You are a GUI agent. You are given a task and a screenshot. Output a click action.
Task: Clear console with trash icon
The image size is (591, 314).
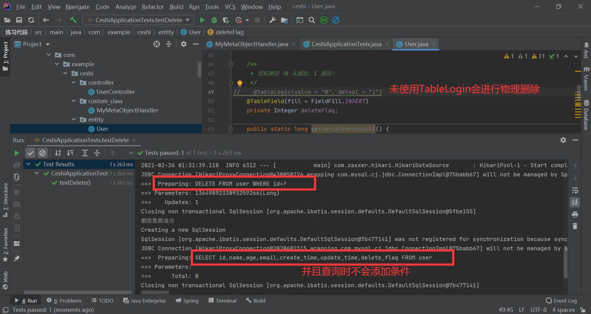pyautogui.click(x=575, y=226)
